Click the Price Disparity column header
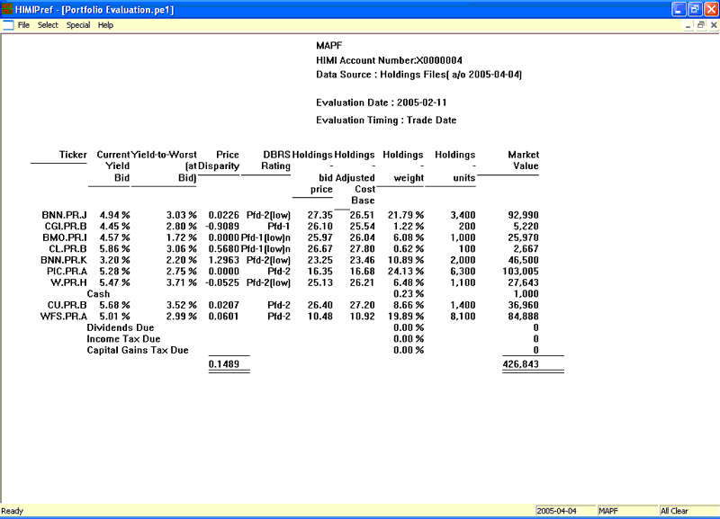 [219, 160]
